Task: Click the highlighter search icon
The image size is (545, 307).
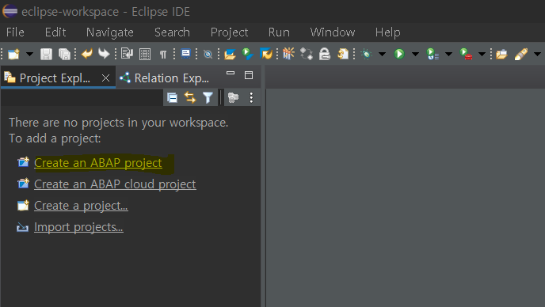Action: click(521, 54)
